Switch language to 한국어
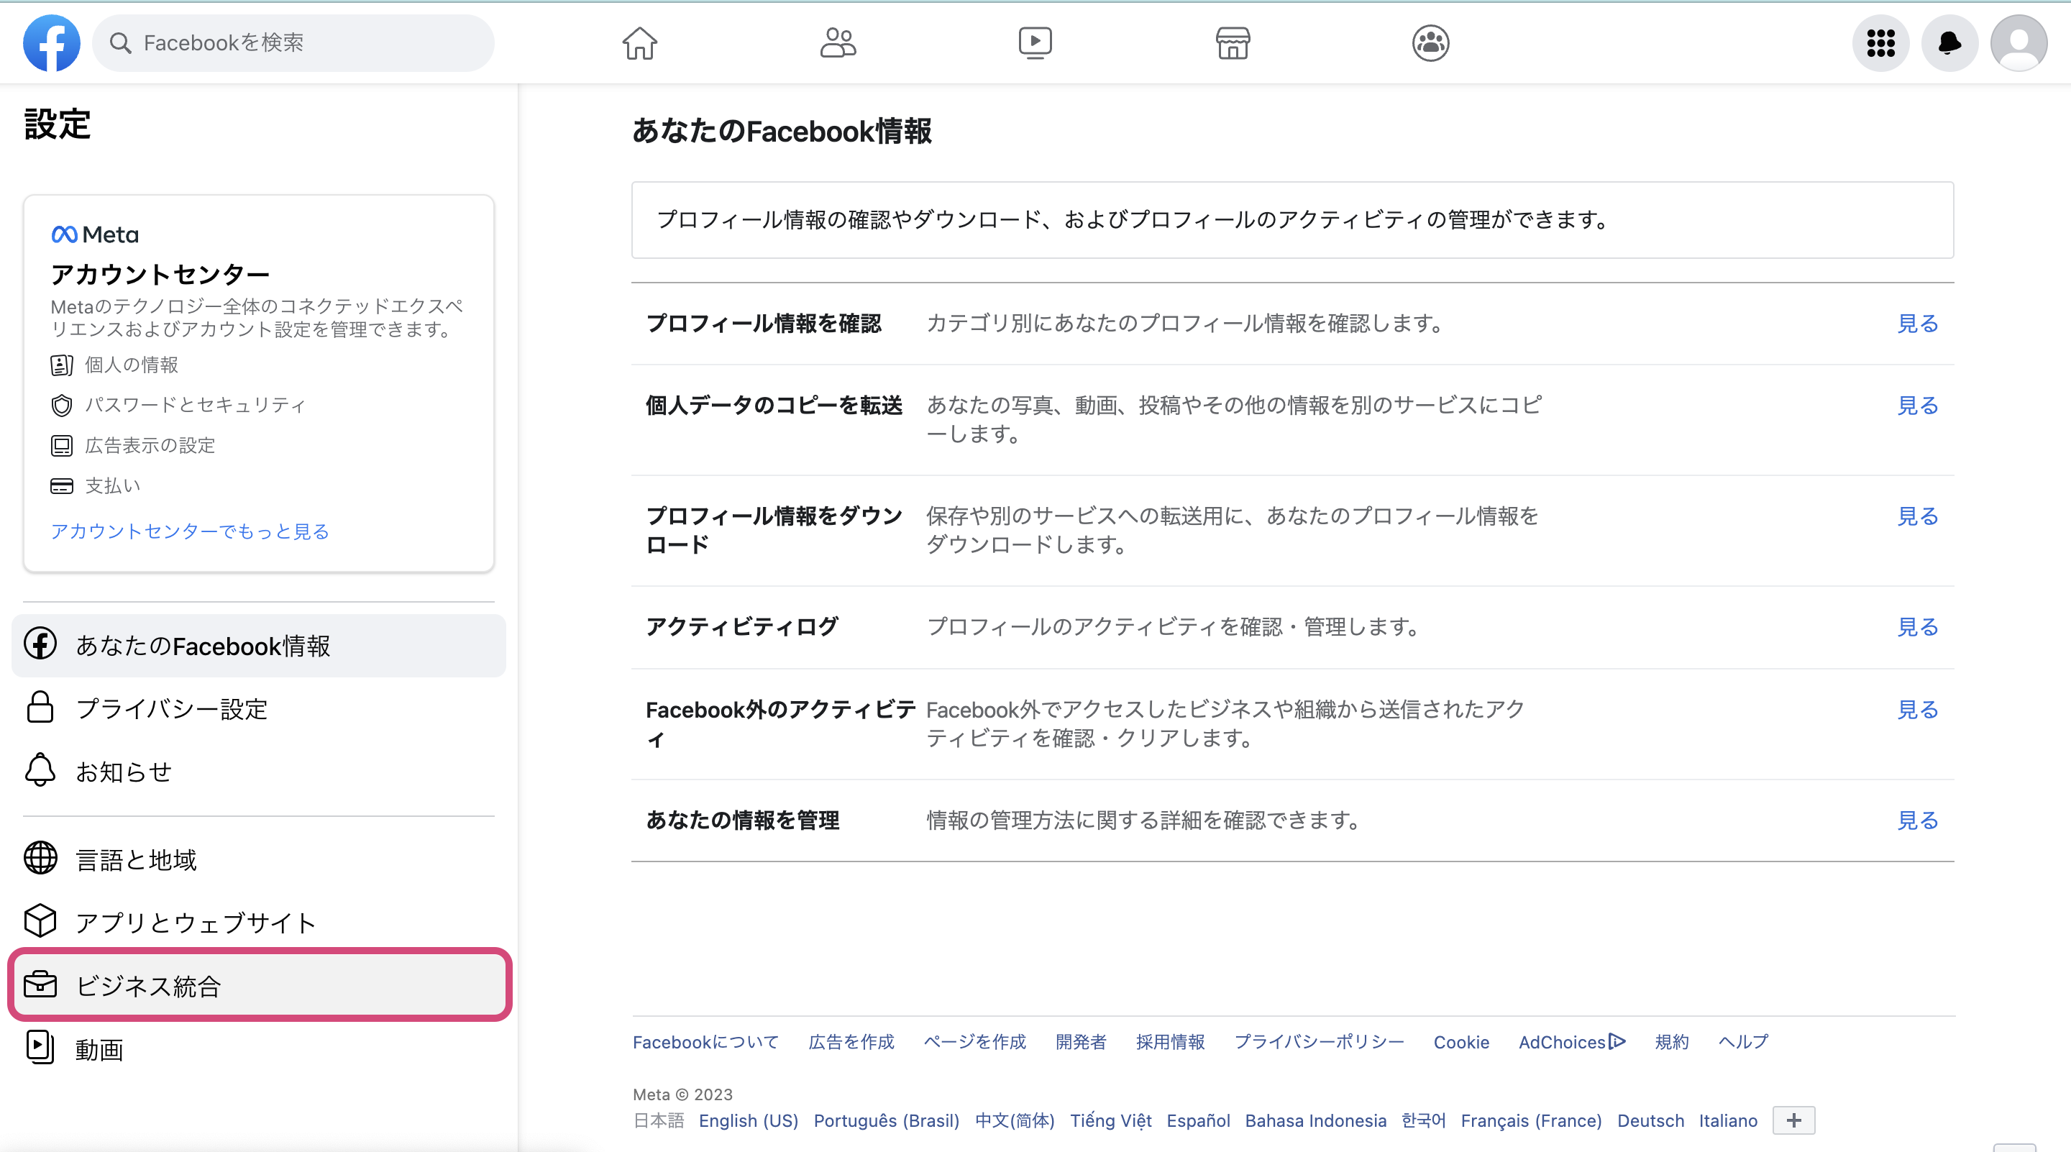The image size is (2071, 1152). click(1423, 1120)
